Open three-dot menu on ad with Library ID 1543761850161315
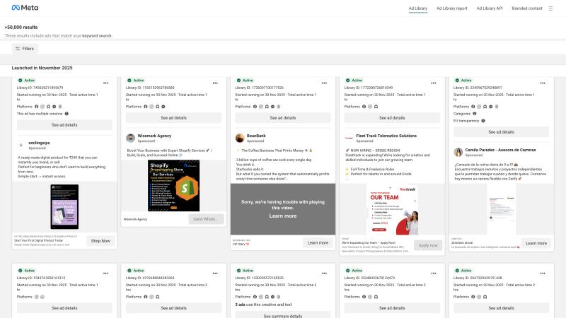Screen dimensions: 566x318 point(105,273)
